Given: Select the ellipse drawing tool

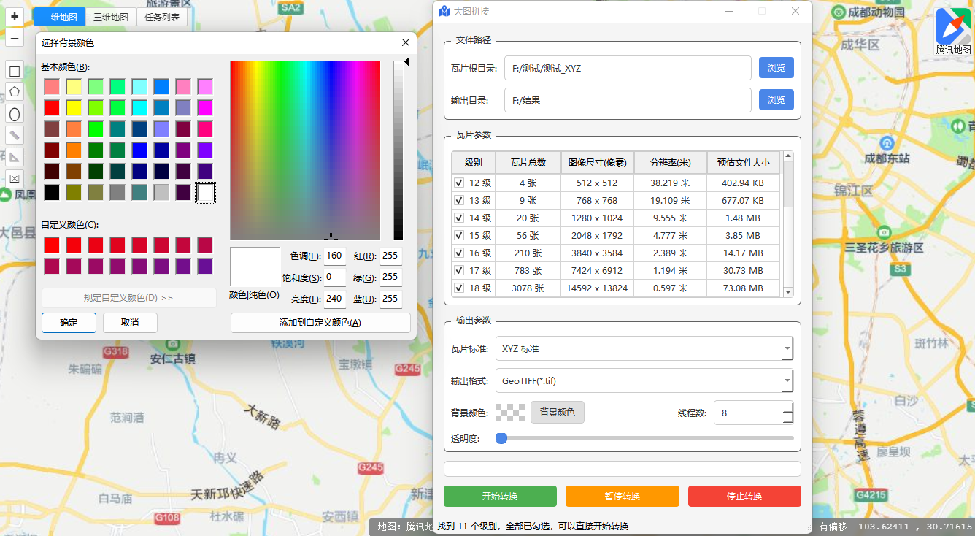Looking at the screenshot, I should pyautogui.click(x=14, y=114).
